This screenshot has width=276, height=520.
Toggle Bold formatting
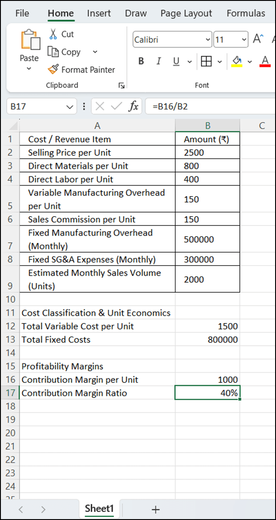[x=141, y=61]
